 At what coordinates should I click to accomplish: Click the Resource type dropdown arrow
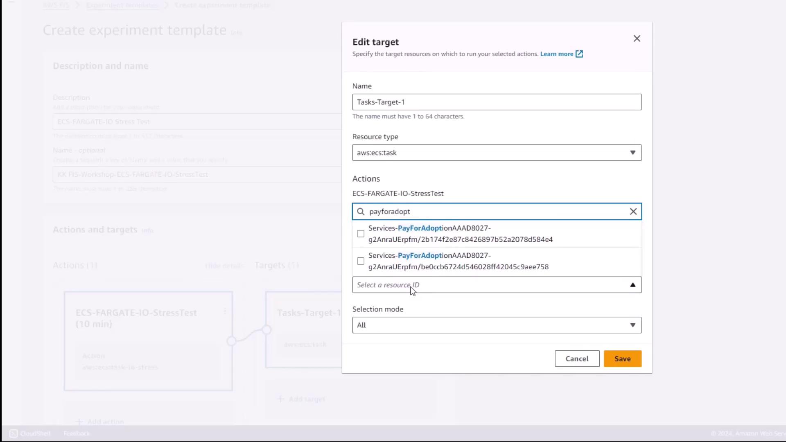pos(632,153)
